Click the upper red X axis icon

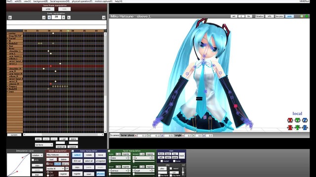290,120
